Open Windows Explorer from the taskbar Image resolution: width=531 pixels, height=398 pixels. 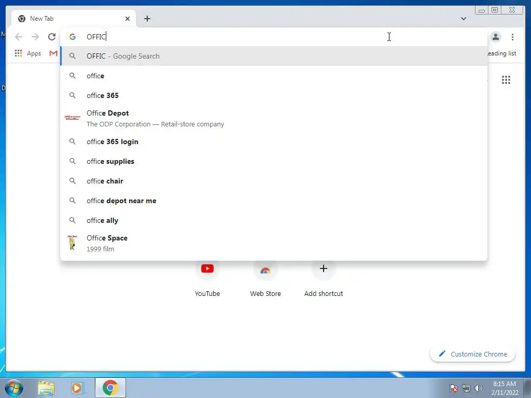46,388
